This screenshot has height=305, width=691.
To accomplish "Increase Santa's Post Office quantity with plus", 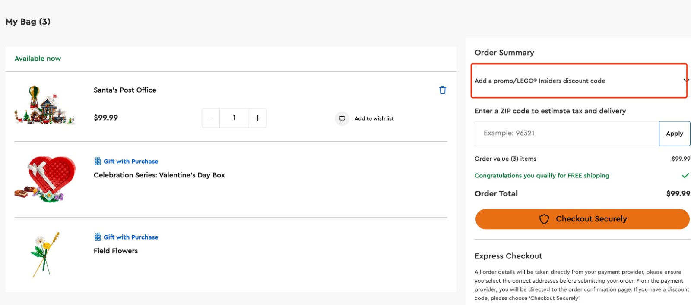I will click(x=257, y=118).
